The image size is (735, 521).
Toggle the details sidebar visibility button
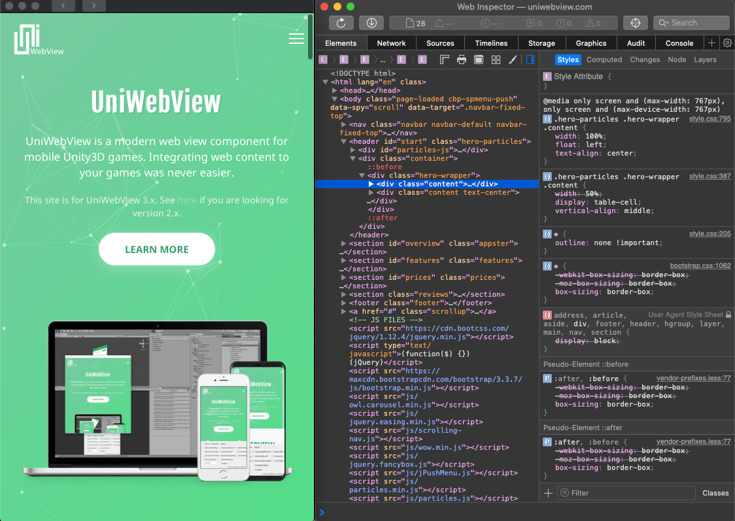point(530,59)
